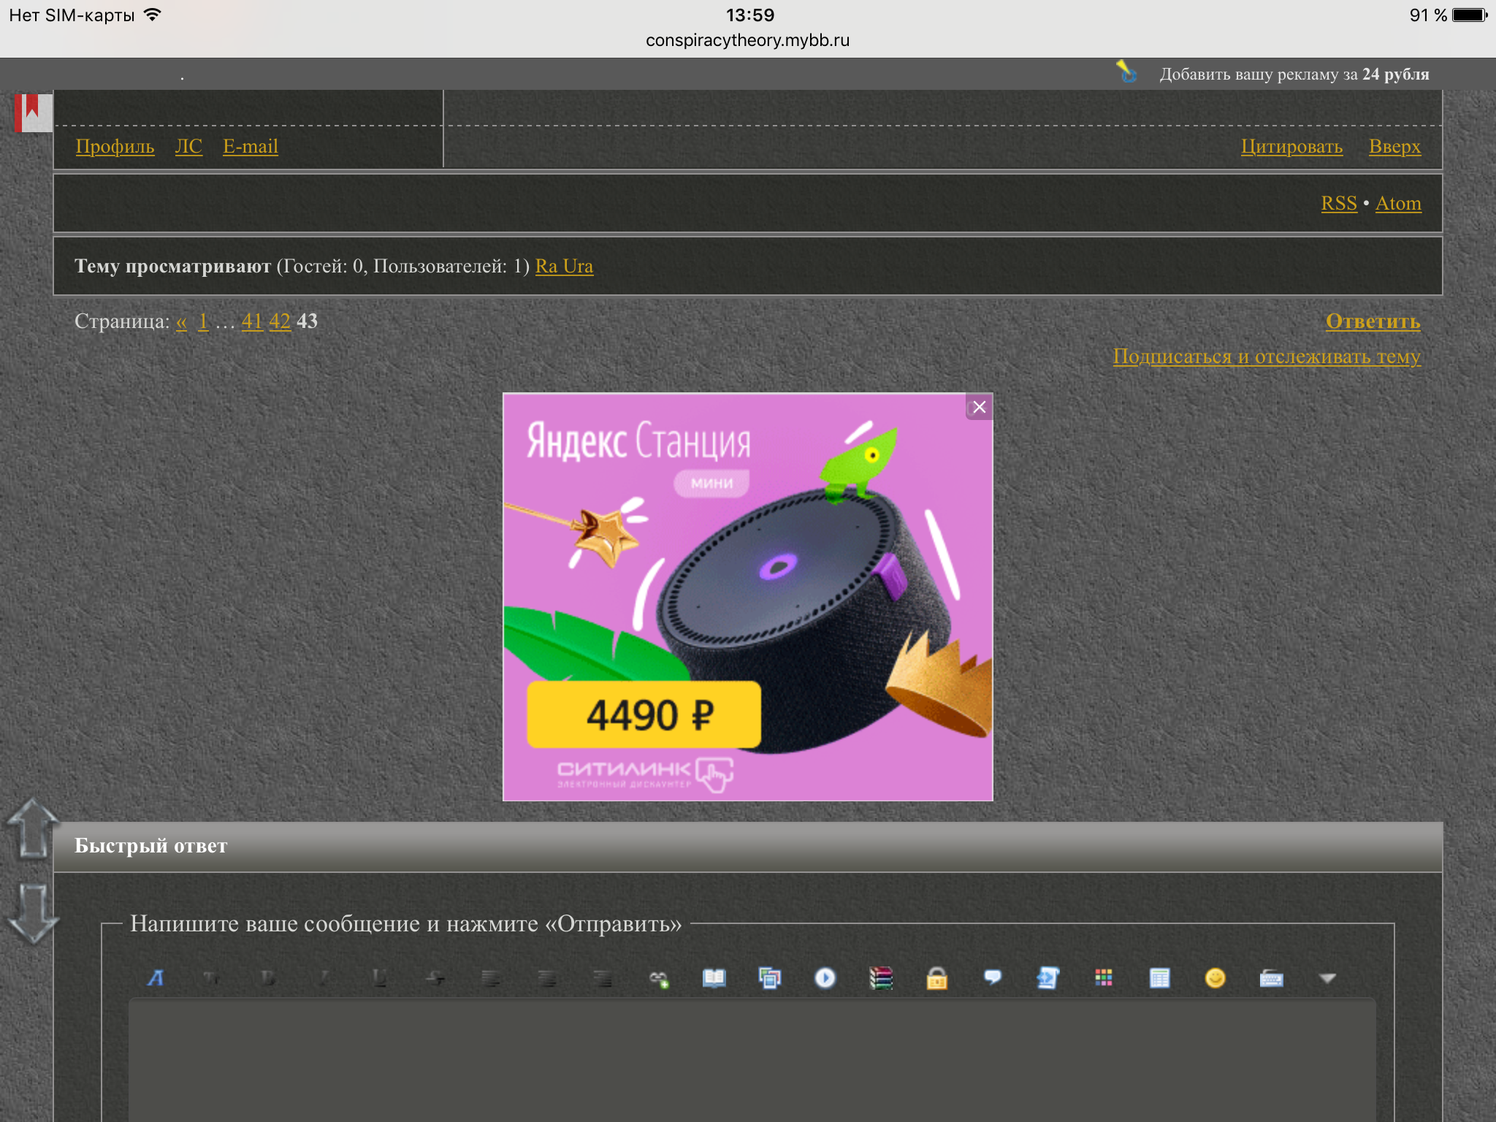This screenshot has height=1122, width=1496.
Task: Insert a table with the table icon
Action: click(x=1160, y=978)
